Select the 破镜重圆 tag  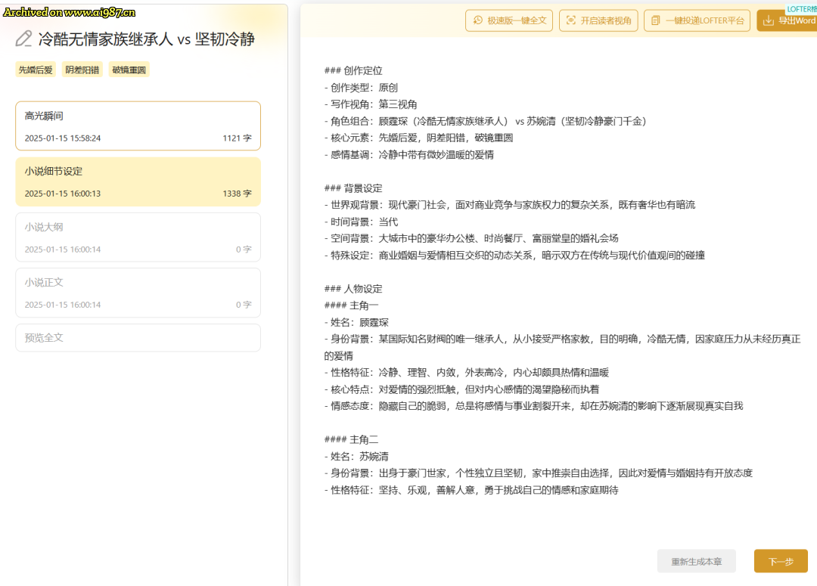click(129, 70)
